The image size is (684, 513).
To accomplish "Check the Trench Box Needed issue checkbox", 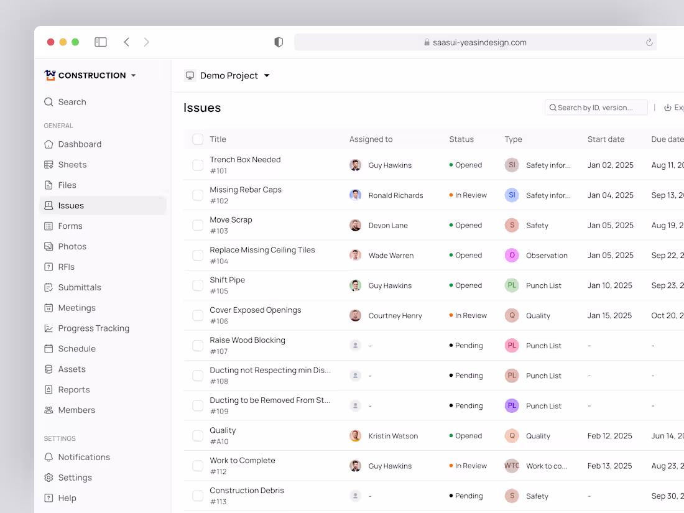I will (197, 165).
